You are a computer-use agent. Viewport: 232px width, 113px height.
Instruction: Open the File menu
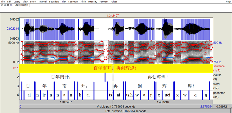coord(3,2)
